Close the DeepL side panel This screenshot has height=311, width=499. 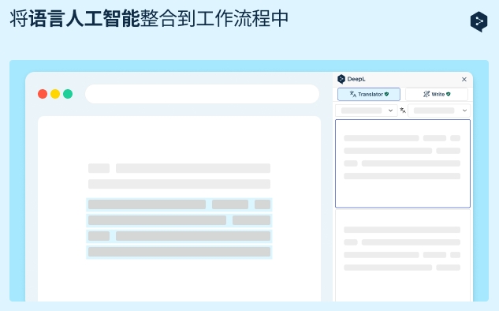pos(464,80)
